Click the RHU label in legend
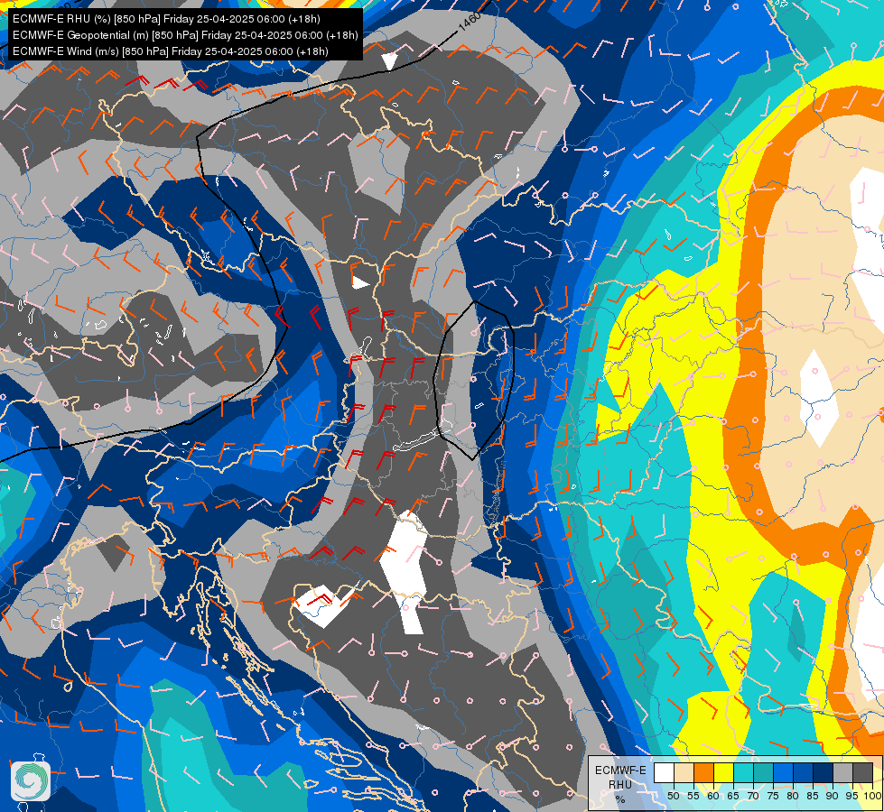 pyautogui.click(x=620, y=784)
